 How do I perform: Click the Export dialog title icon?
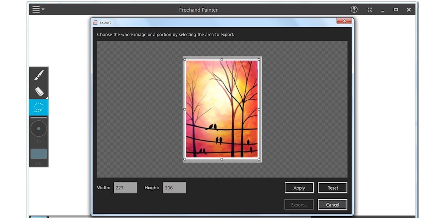[95, 22]
